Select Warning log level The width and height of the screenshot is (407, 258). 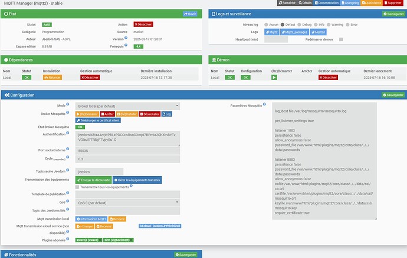[329, 25]
